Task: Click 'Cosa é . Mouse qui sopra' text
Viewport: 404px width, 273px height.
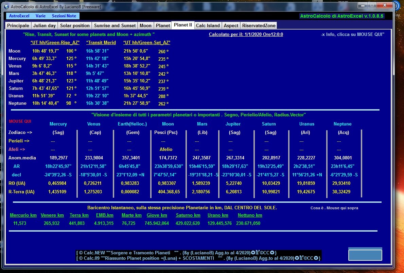Action: 334,208
